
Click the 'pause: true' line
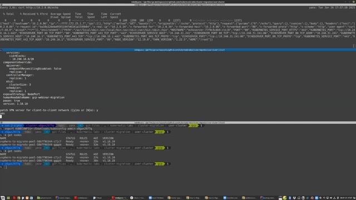point(11,101)
